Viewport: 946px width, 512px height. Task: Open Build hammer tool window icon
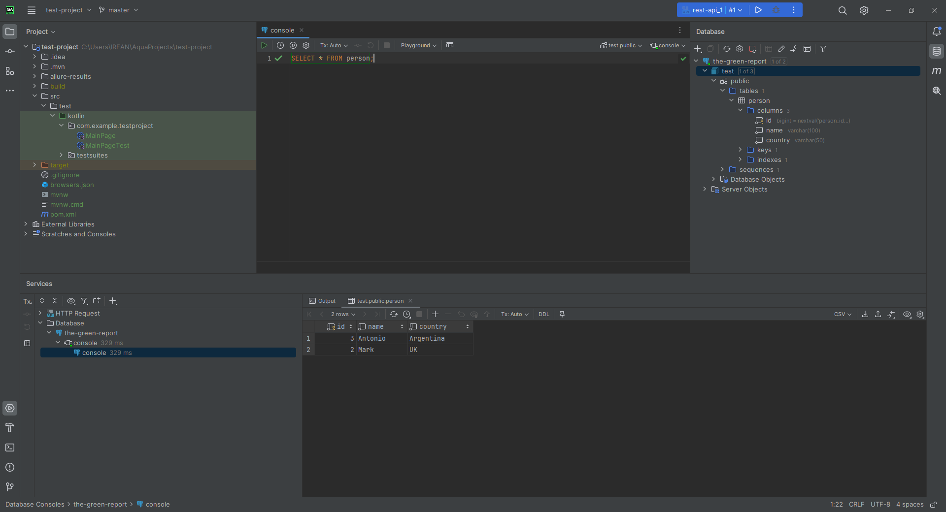click(x=10, y=428)
